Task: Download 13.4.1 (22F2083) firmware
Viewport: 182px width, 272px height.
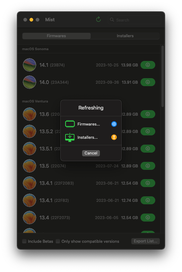Action: pyautogui.click(x=148, y=183)
